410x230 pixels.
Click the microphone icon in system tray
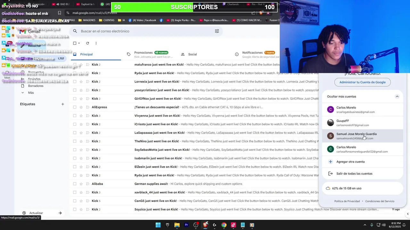372,225
